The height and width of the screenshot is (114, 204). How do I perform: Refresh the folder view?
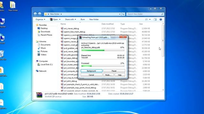pos(123,14)
